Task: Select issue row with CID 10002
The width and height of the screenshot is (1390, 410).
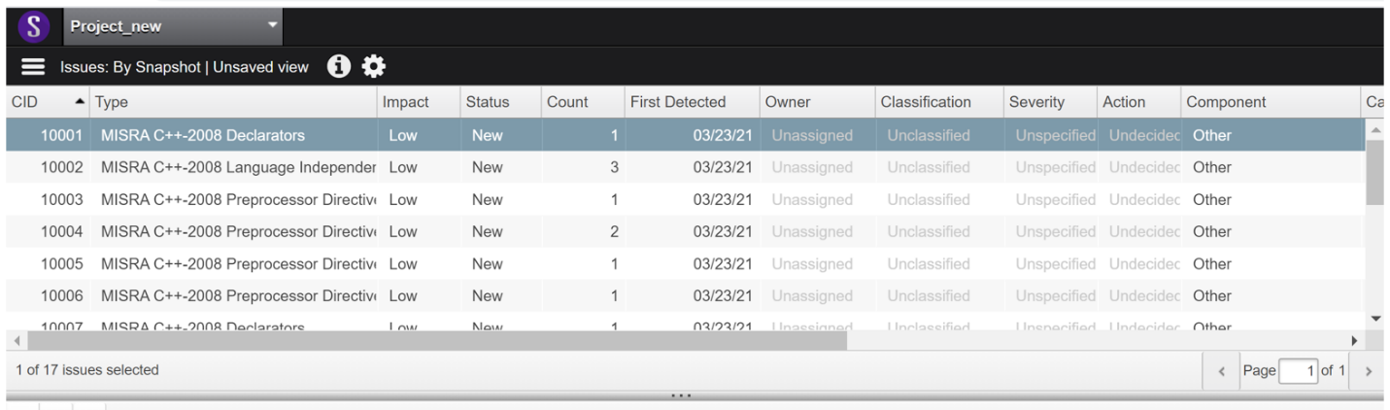Action: click(x=685, y=167)
